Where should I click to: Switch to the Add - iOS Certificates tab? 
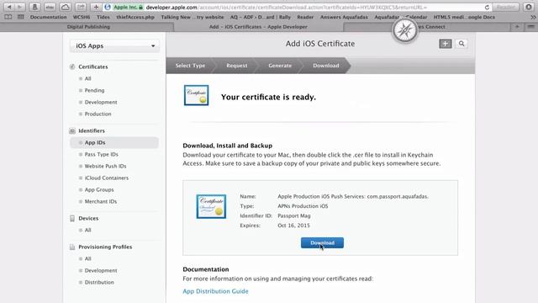pyautogui.click(x=258, y=26)
